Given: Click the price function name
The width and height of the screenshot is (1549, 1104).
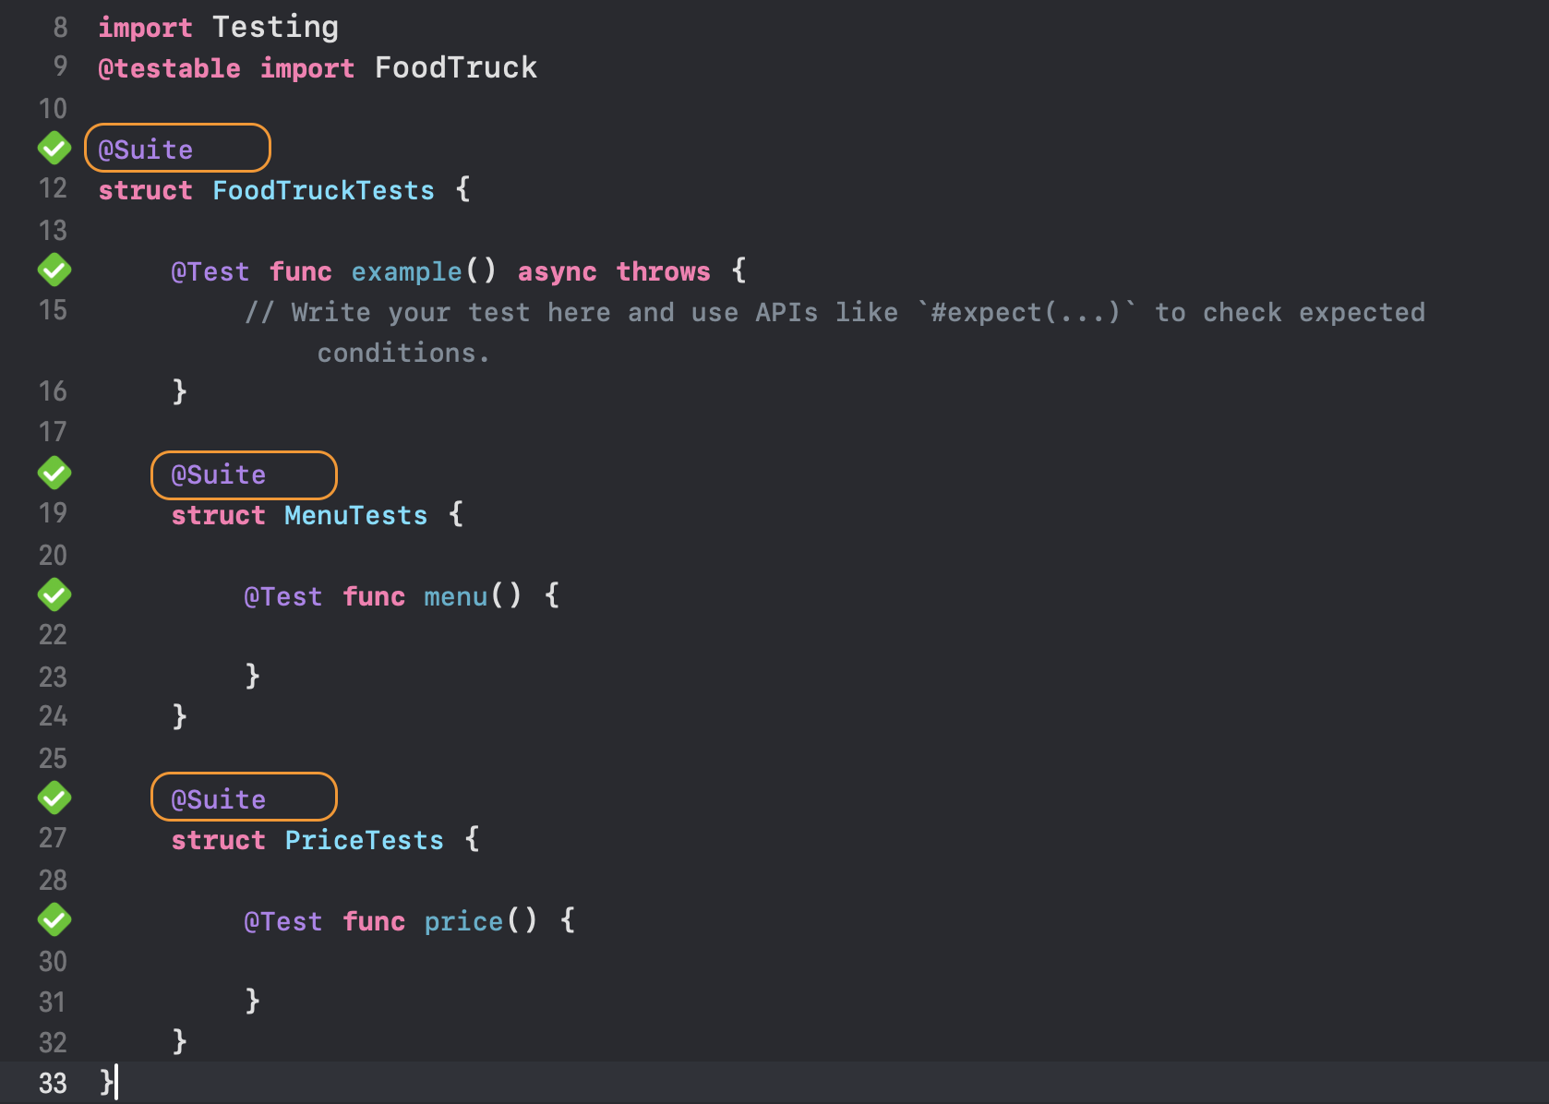Looking at the screenshot, I should pyautogui.click(x=463, y=921).
